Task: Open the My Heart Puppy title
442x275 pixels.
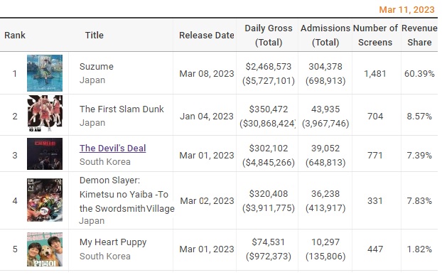Action: pos(113,242)
